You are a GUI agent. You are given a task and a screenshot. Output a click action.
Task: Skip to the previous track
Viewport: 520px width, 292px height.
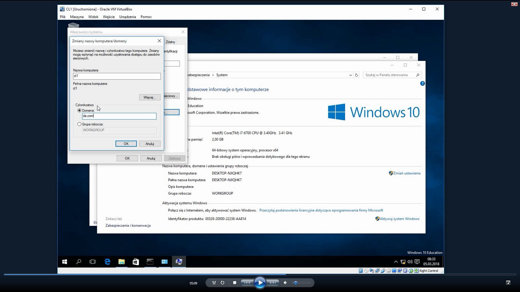247,283
